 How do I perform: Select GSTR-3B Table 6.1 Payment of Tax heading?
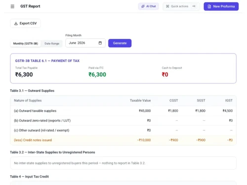(47, 61)
